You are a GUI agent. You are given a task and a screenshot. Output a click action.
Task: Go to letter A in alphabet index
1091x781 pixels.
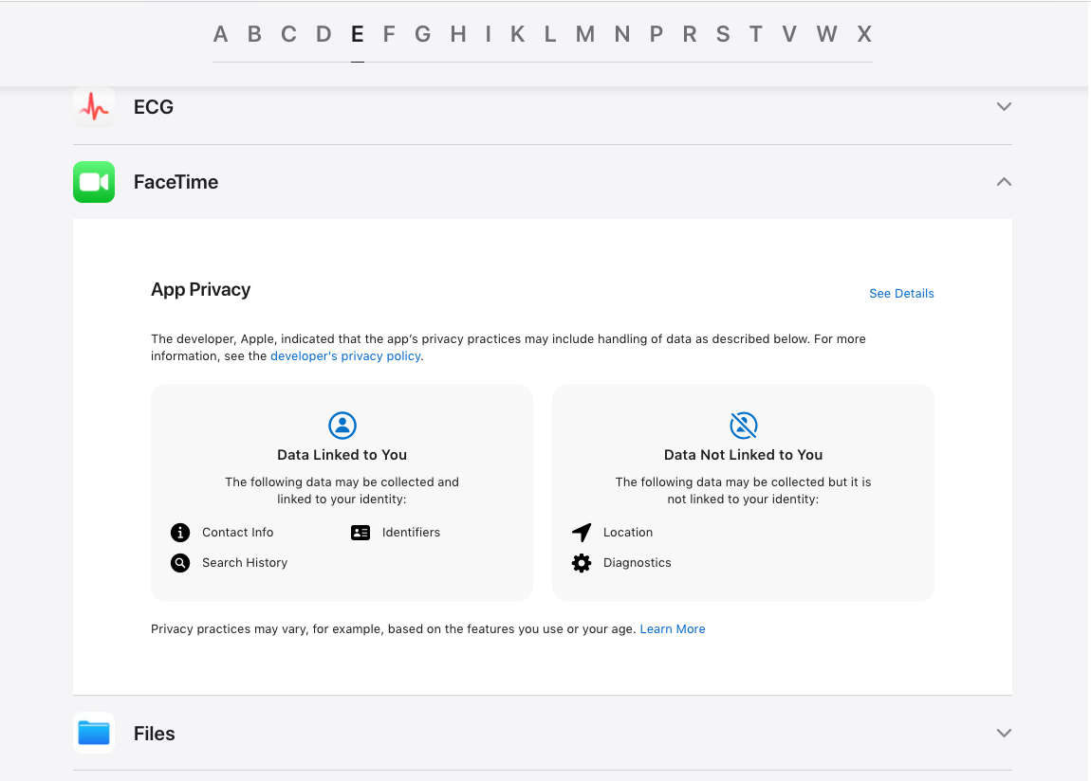220,34
